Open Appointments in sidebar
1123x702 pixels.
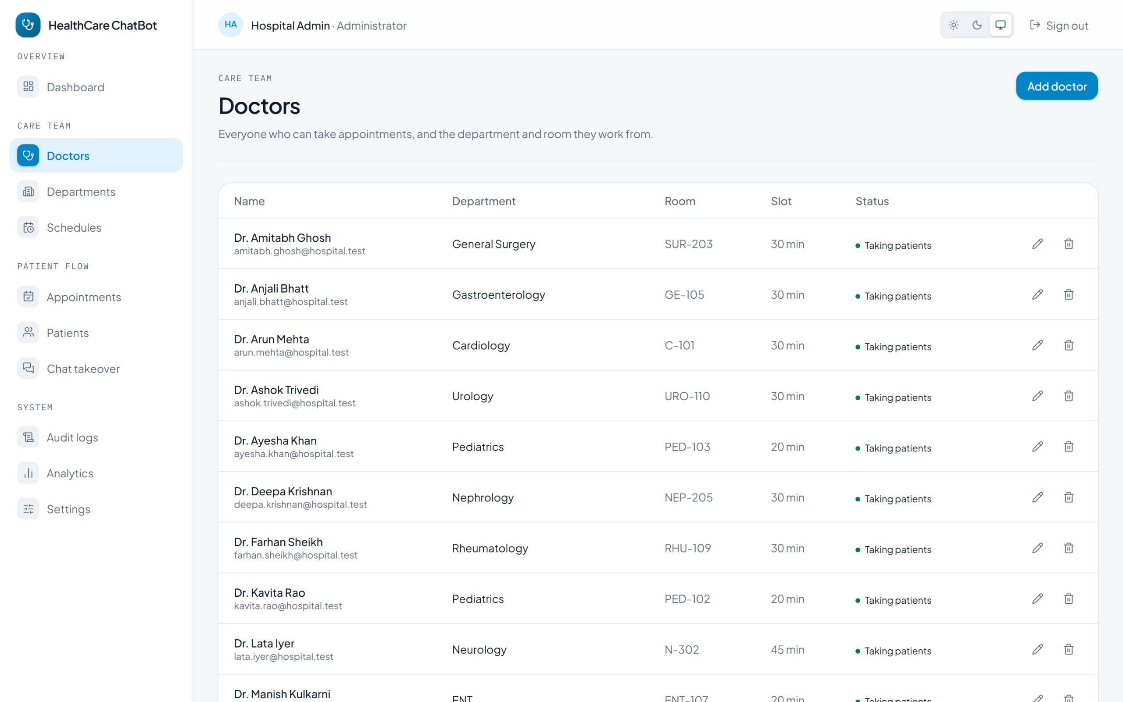(96, 297)
